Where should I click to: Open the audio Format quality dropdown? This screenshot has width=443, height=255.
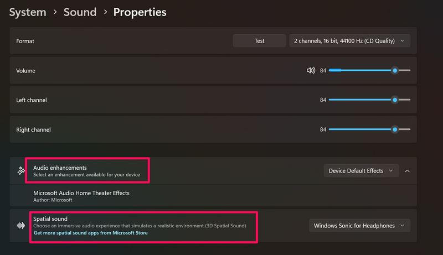pos(349,40)
